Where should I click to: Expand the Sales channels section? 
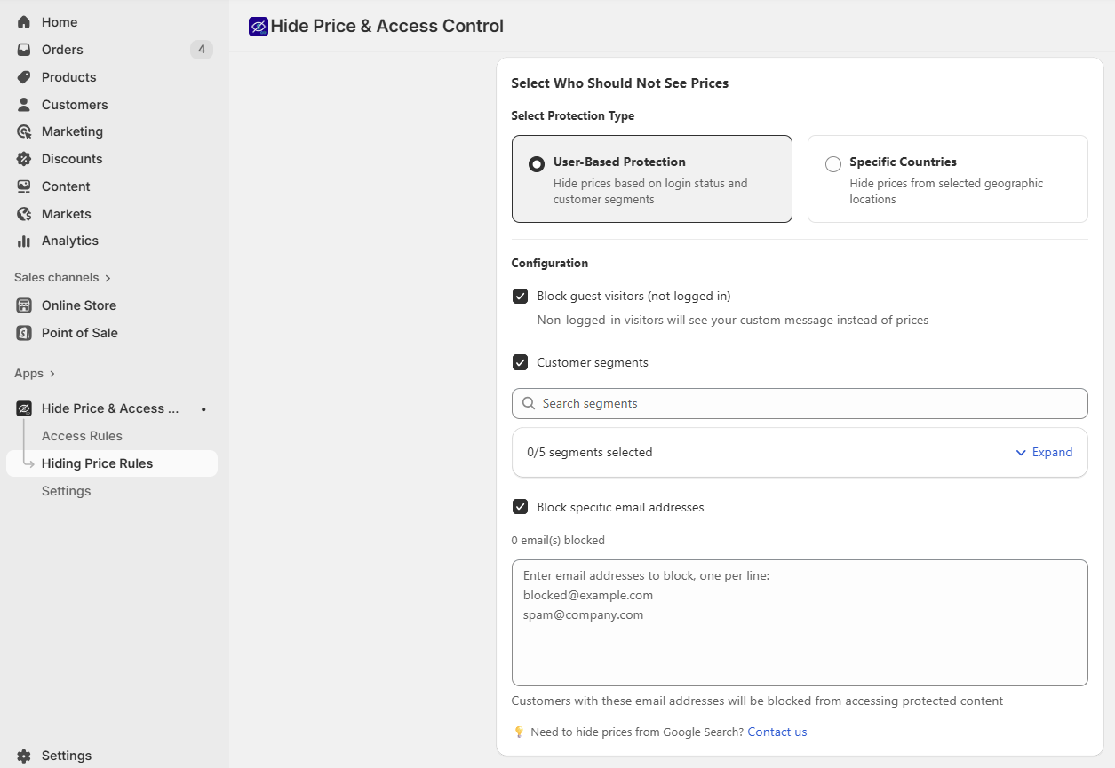click(x=108, y=278)
